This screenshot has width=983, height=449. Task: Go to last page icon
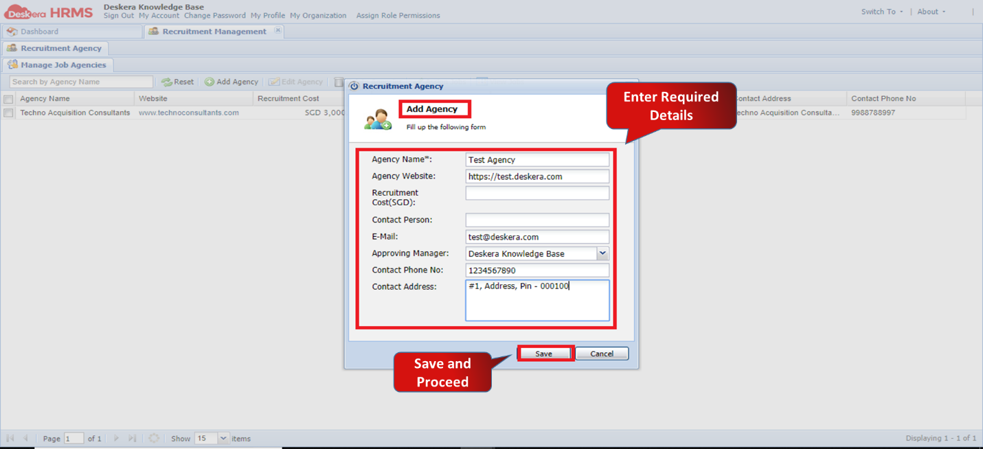[x=133, y=438]
